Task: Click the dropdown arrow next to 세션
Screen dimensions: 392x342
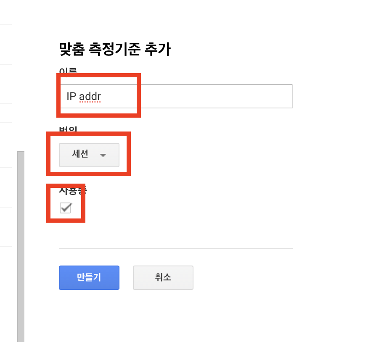Action: pos(103,155)
